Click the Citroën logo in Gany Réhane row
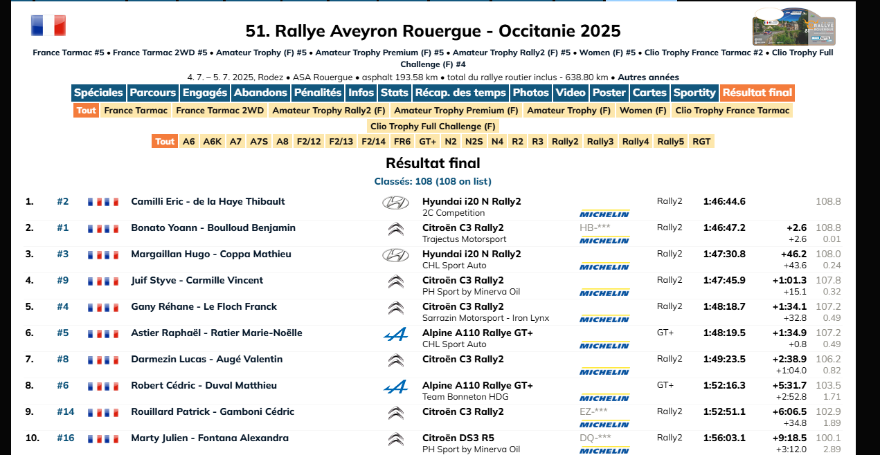The height and width of the screenshot is (455, 880). pos(395,308)
